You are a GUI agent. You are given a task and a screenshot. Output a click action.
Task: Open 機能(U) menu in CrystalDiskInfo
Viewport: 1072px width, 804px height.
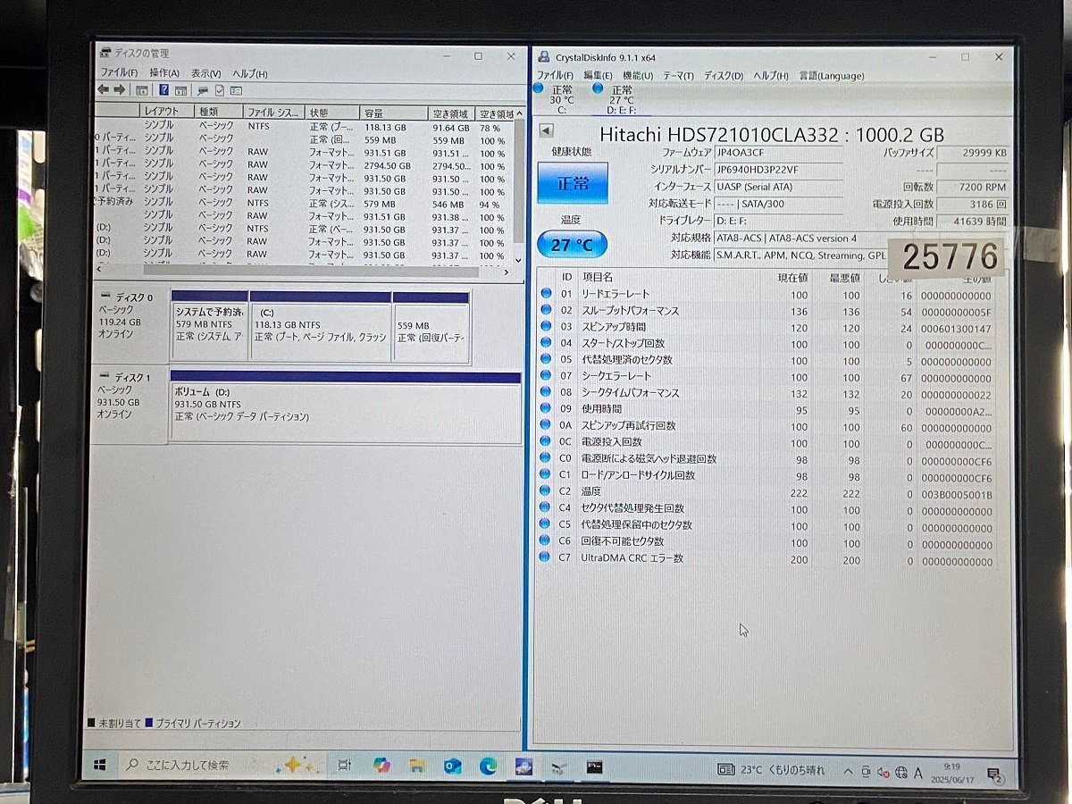638,76
